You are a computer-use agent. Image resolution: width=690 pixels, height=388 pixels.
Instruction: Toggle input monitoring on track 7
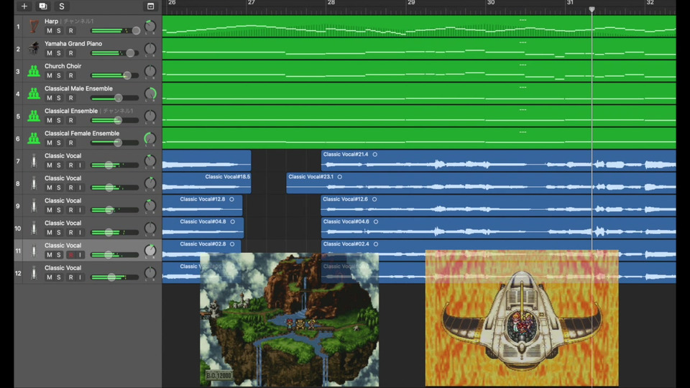pyautogui.click(x=80, y=165)
